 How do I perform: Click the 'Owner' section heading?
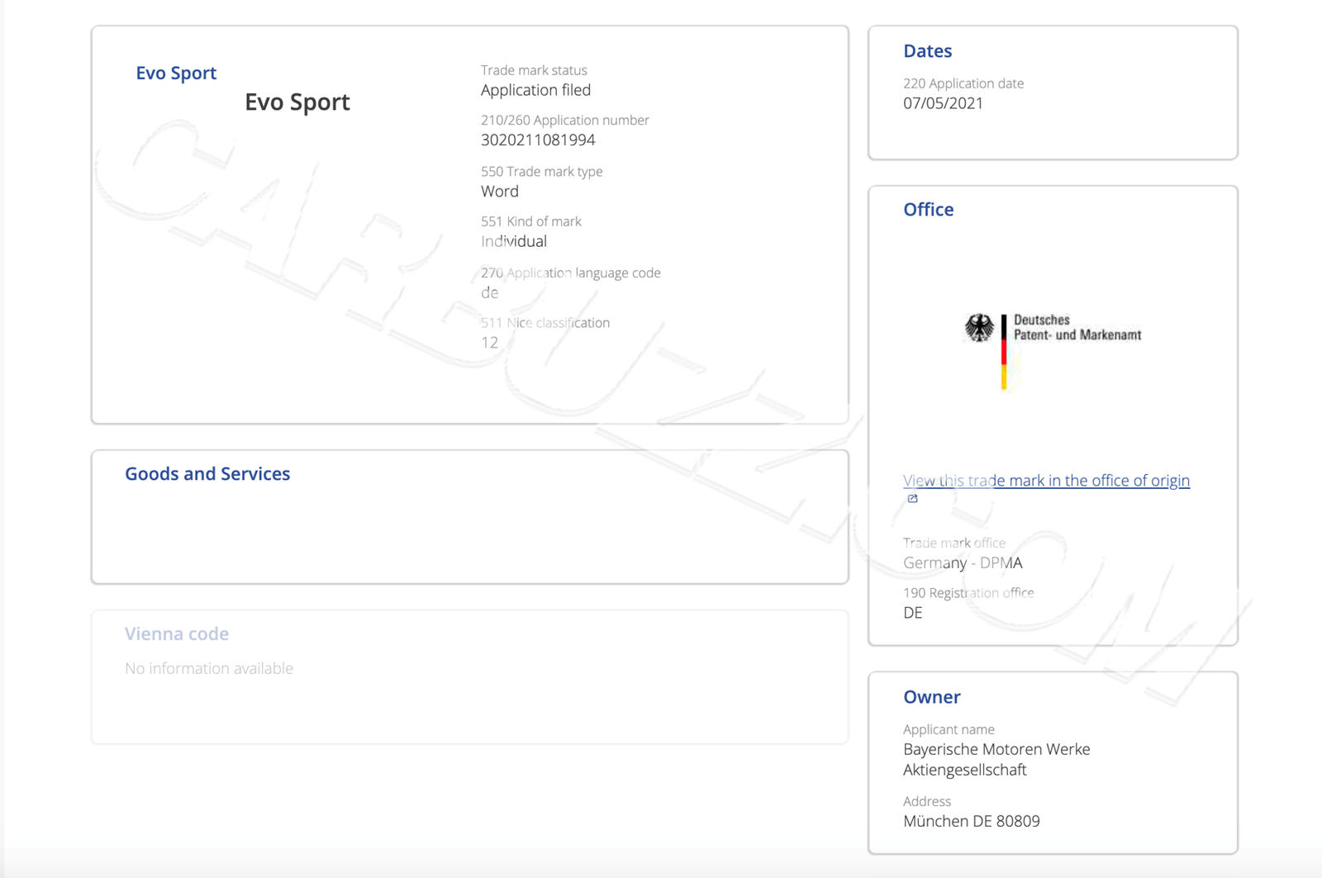(x=931, y=697)
